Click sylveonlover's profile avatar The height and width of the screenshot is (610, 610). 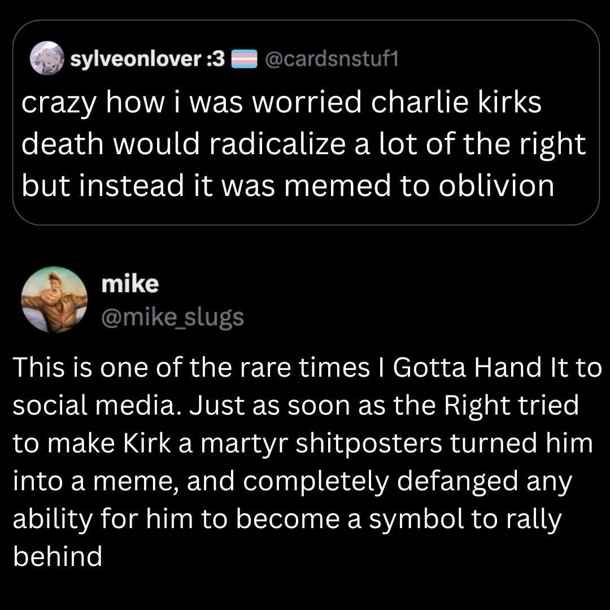click(47, 58)
